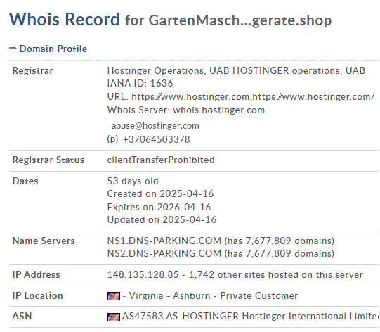Click the registrar phone number +37064503378

pos(157,139)
